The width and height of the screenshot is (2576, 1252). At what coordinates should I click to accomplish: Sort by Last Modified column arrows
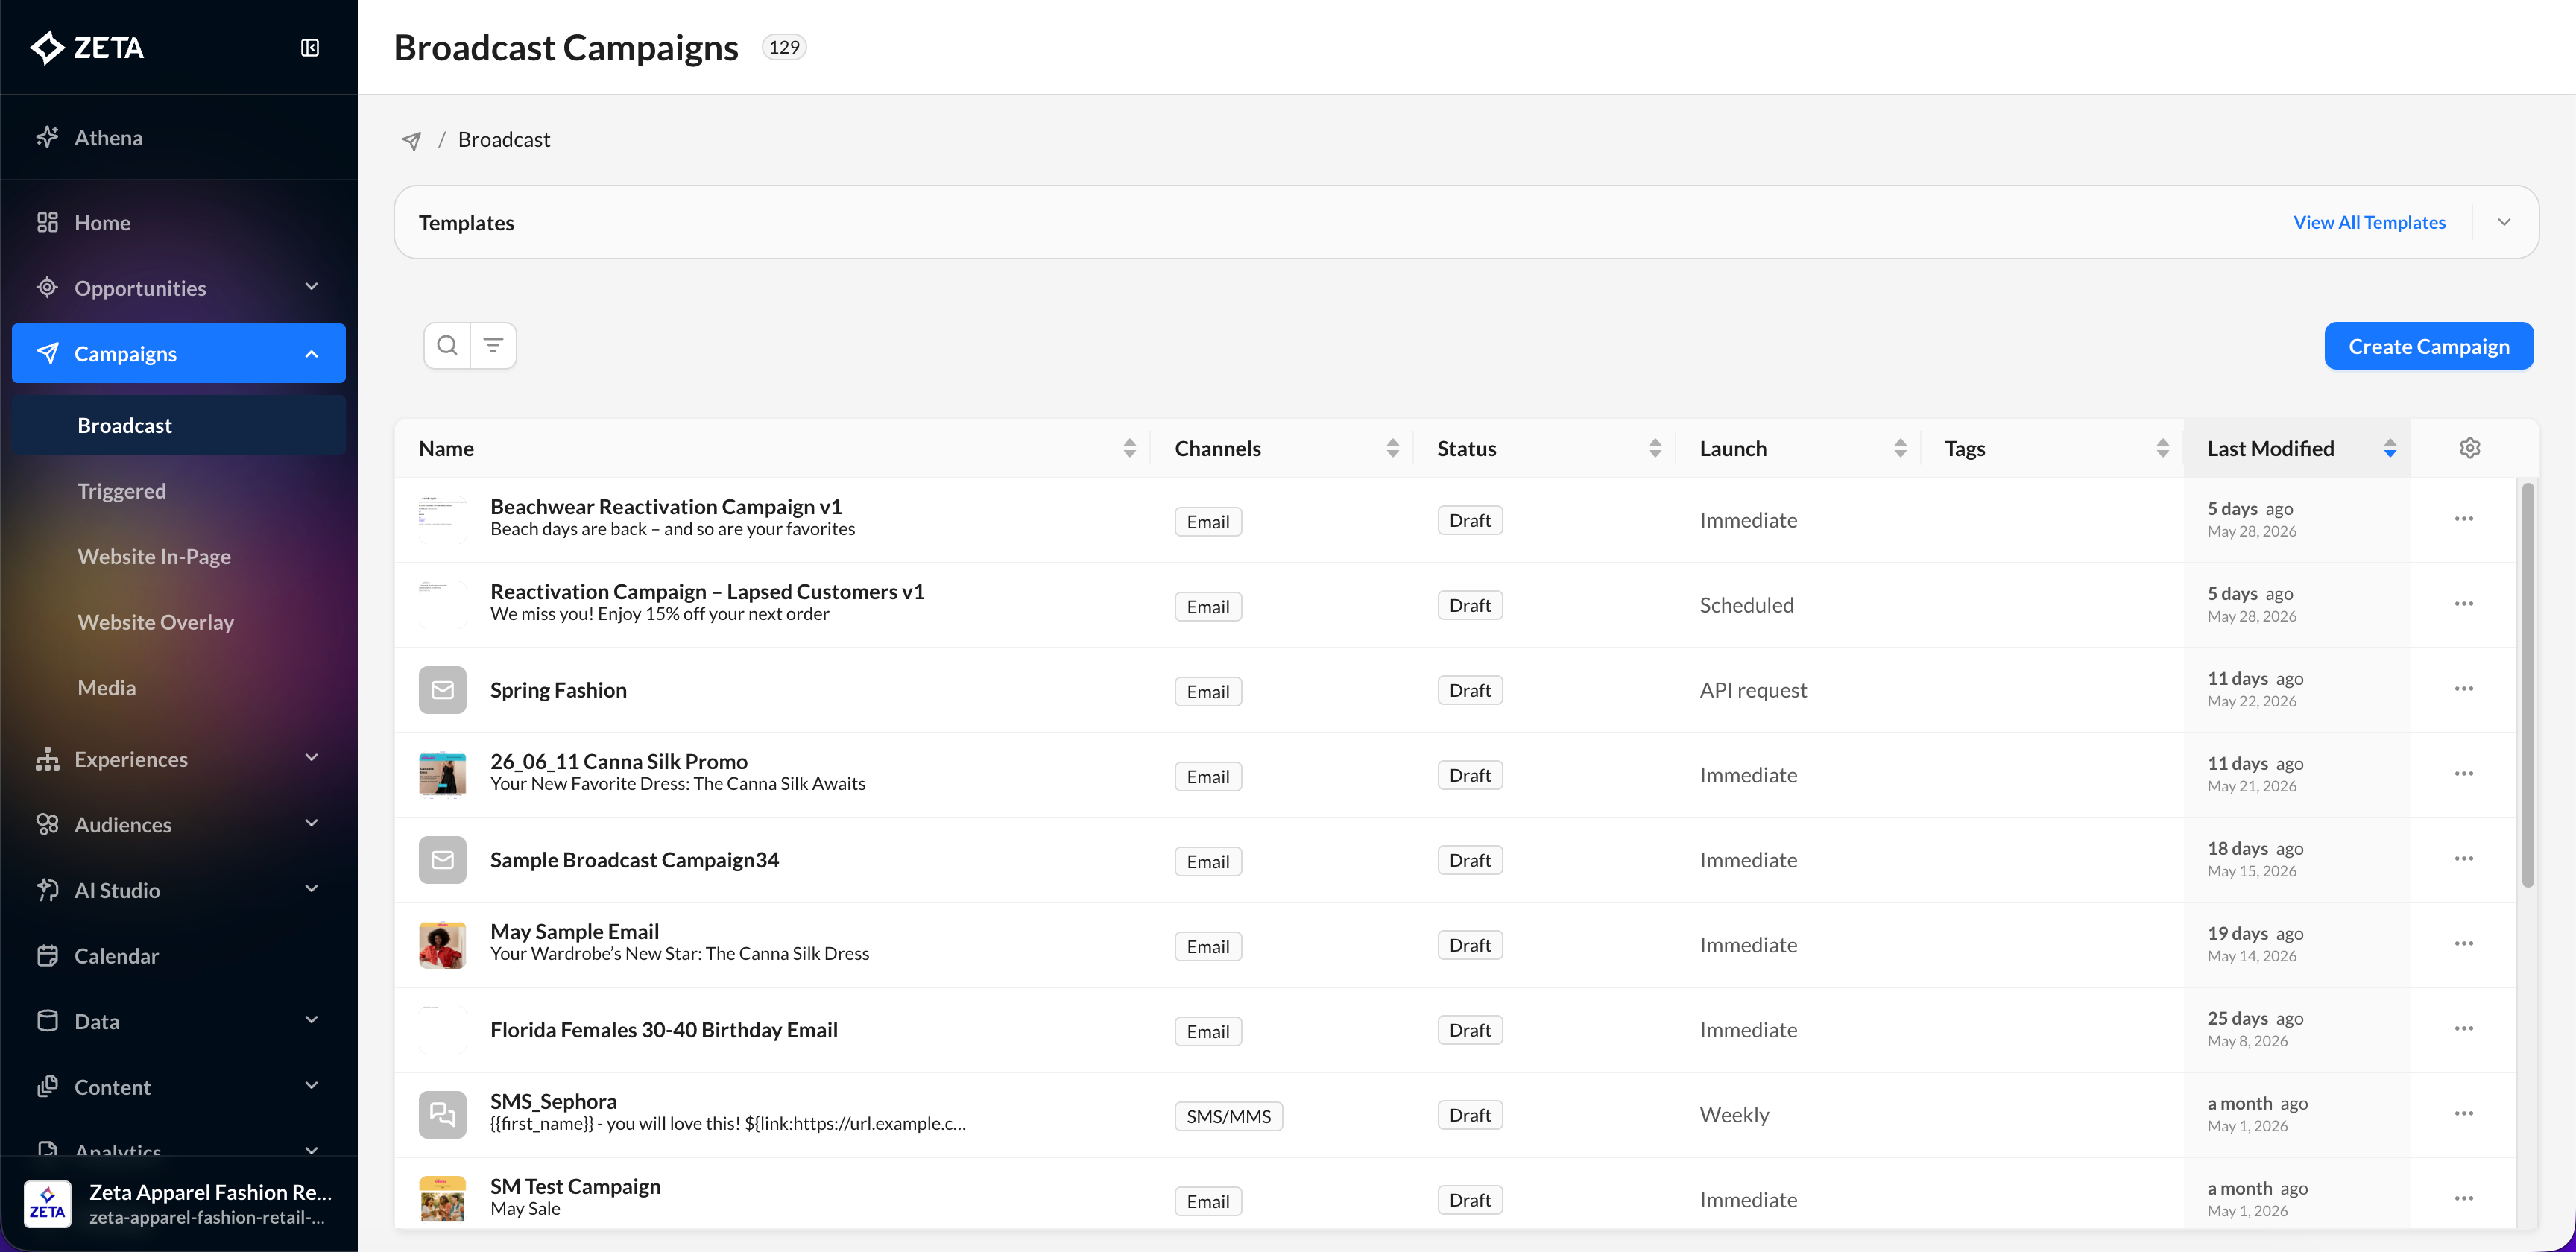(2389, 448)
